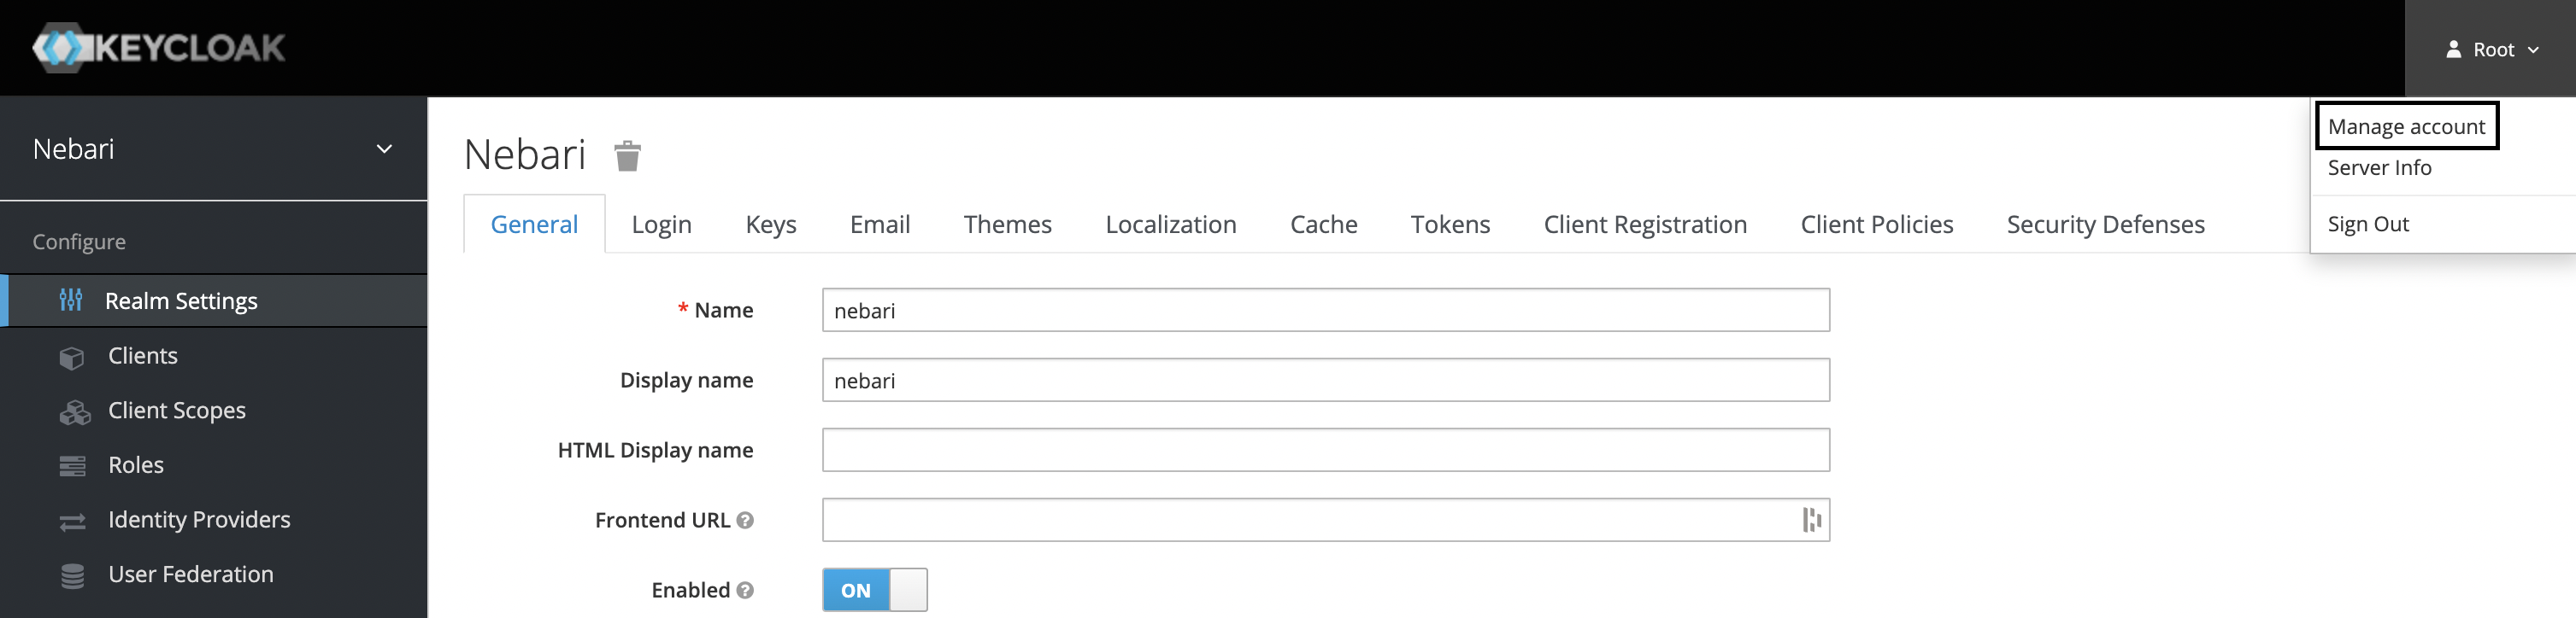Click the Manage account link
Screen dimensions: 2576x618
click(2406, 125)
